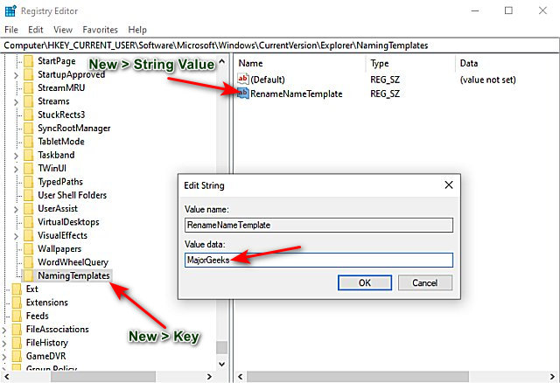The image size is (560, 383).
Task: Select the Extensions folder icon
Action: [17, 303]
